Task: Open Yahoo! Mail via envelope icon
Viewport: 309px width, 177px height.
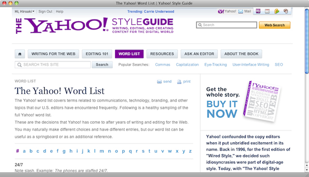Action: 240,12
